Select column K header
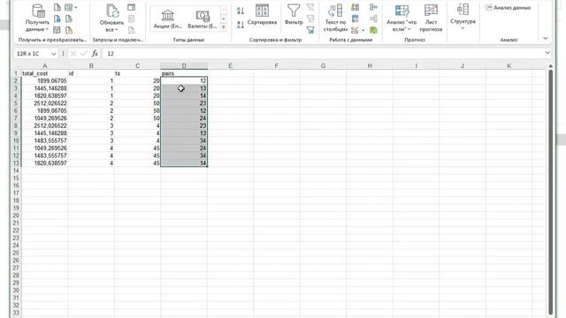The width and height of the screenshot is (566, 318). (509, 66)
